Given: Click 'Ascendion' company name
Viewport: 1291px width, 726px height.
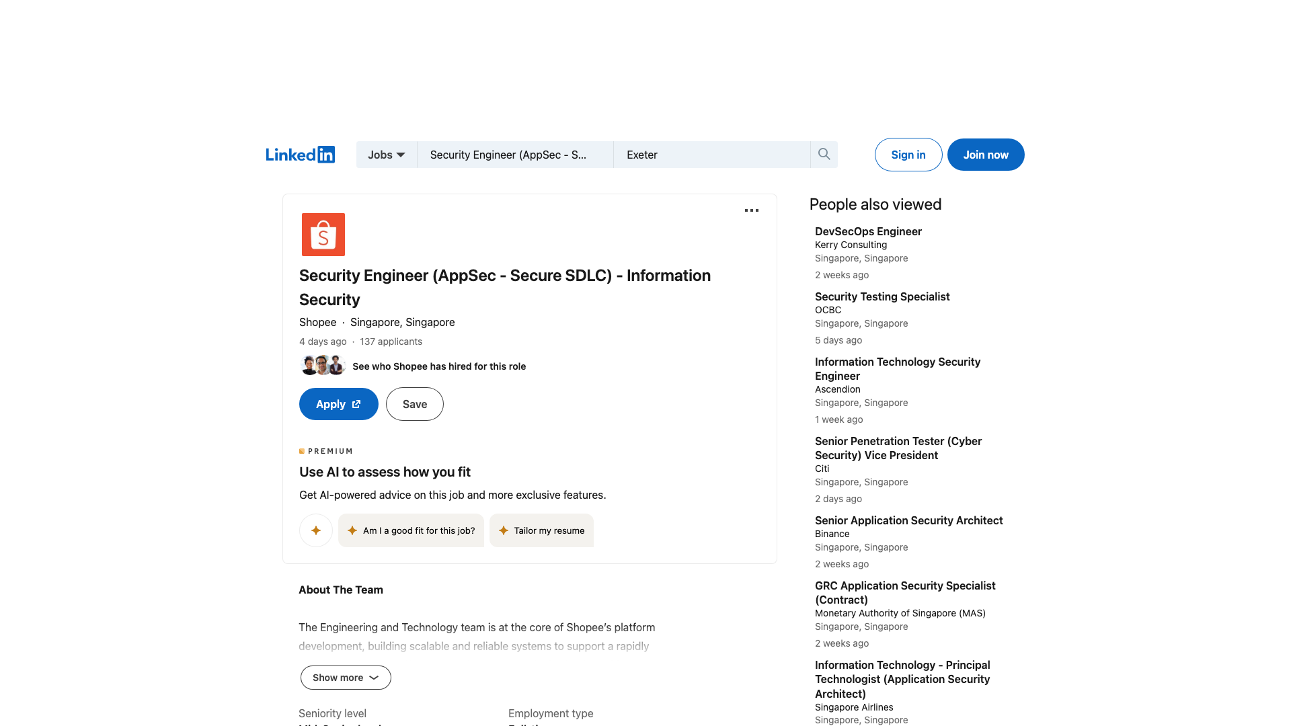Looking at the screenshot, I should point(837,389).
